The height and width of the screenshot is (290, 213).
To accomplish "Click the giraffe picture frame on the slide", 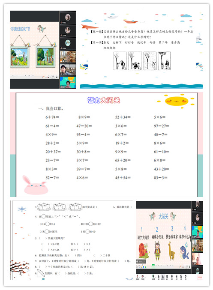I will [x=45, y=57].
